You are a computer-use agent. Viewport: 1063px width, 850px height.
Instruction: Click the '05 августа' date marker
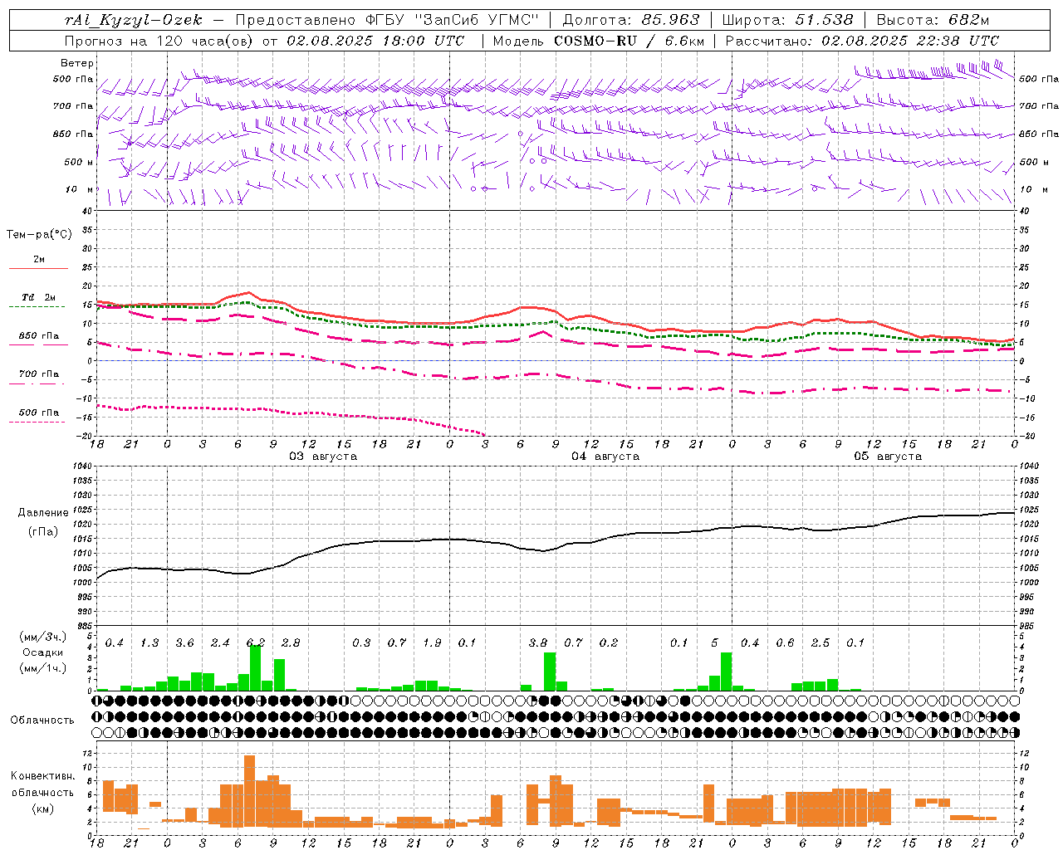tap(887, 457)
